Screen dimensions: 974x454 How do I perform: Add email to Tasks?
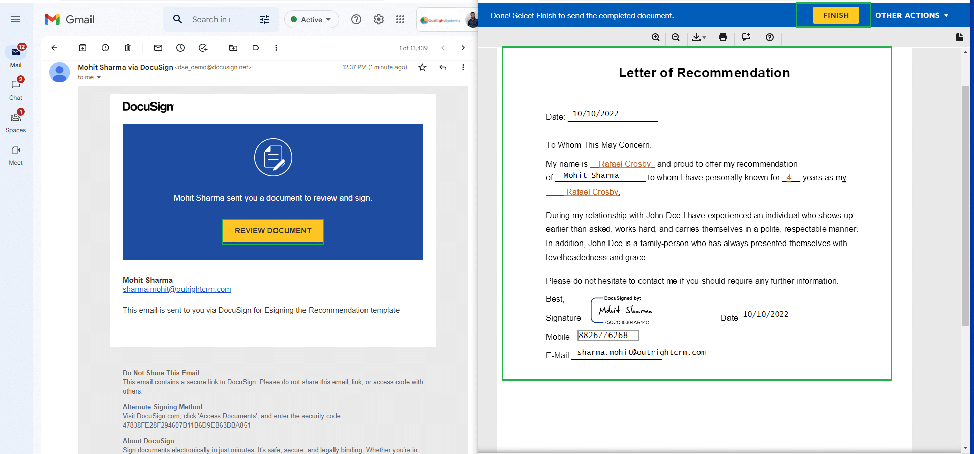[203, 48]
